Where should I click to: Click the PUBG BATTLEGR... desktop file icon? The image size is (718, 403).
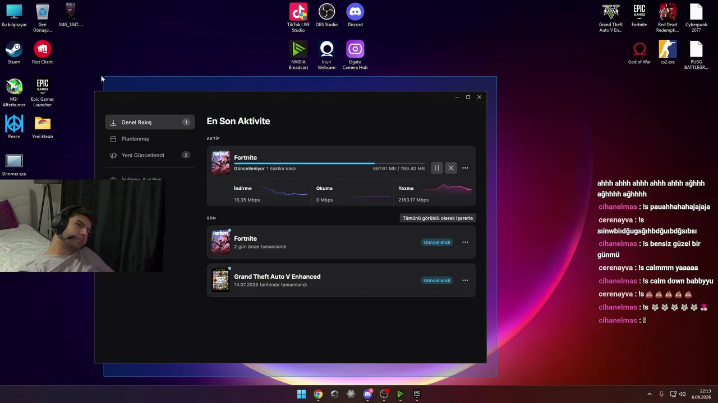696,55
